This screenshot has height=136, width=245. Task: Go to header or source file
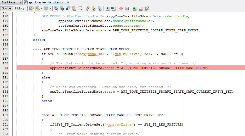[147, 9]
